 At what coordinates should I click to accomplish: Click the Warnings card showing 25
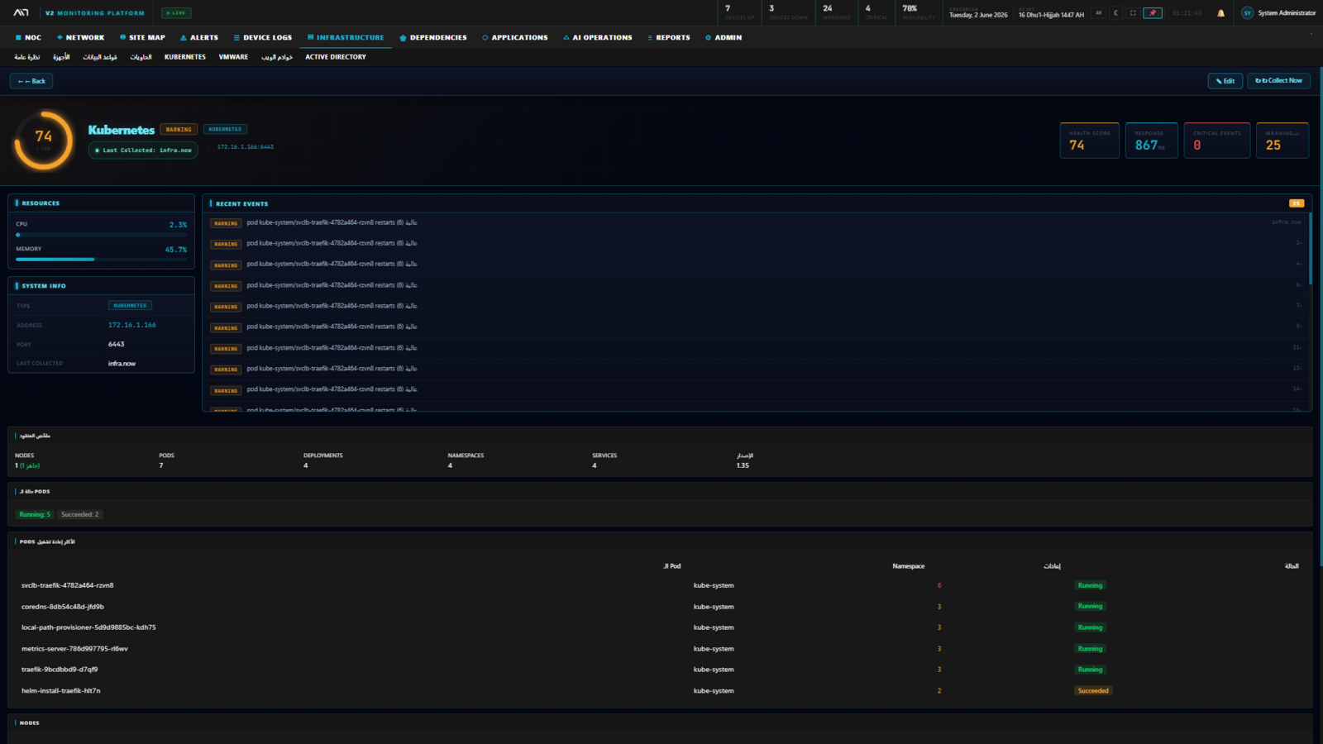point(1282,141)
